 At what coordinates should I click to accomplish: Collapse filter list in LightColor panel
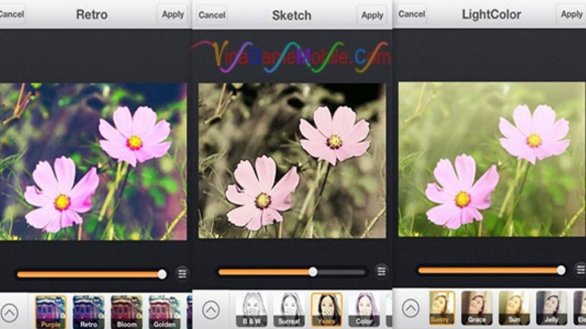(x=410, y=308)
